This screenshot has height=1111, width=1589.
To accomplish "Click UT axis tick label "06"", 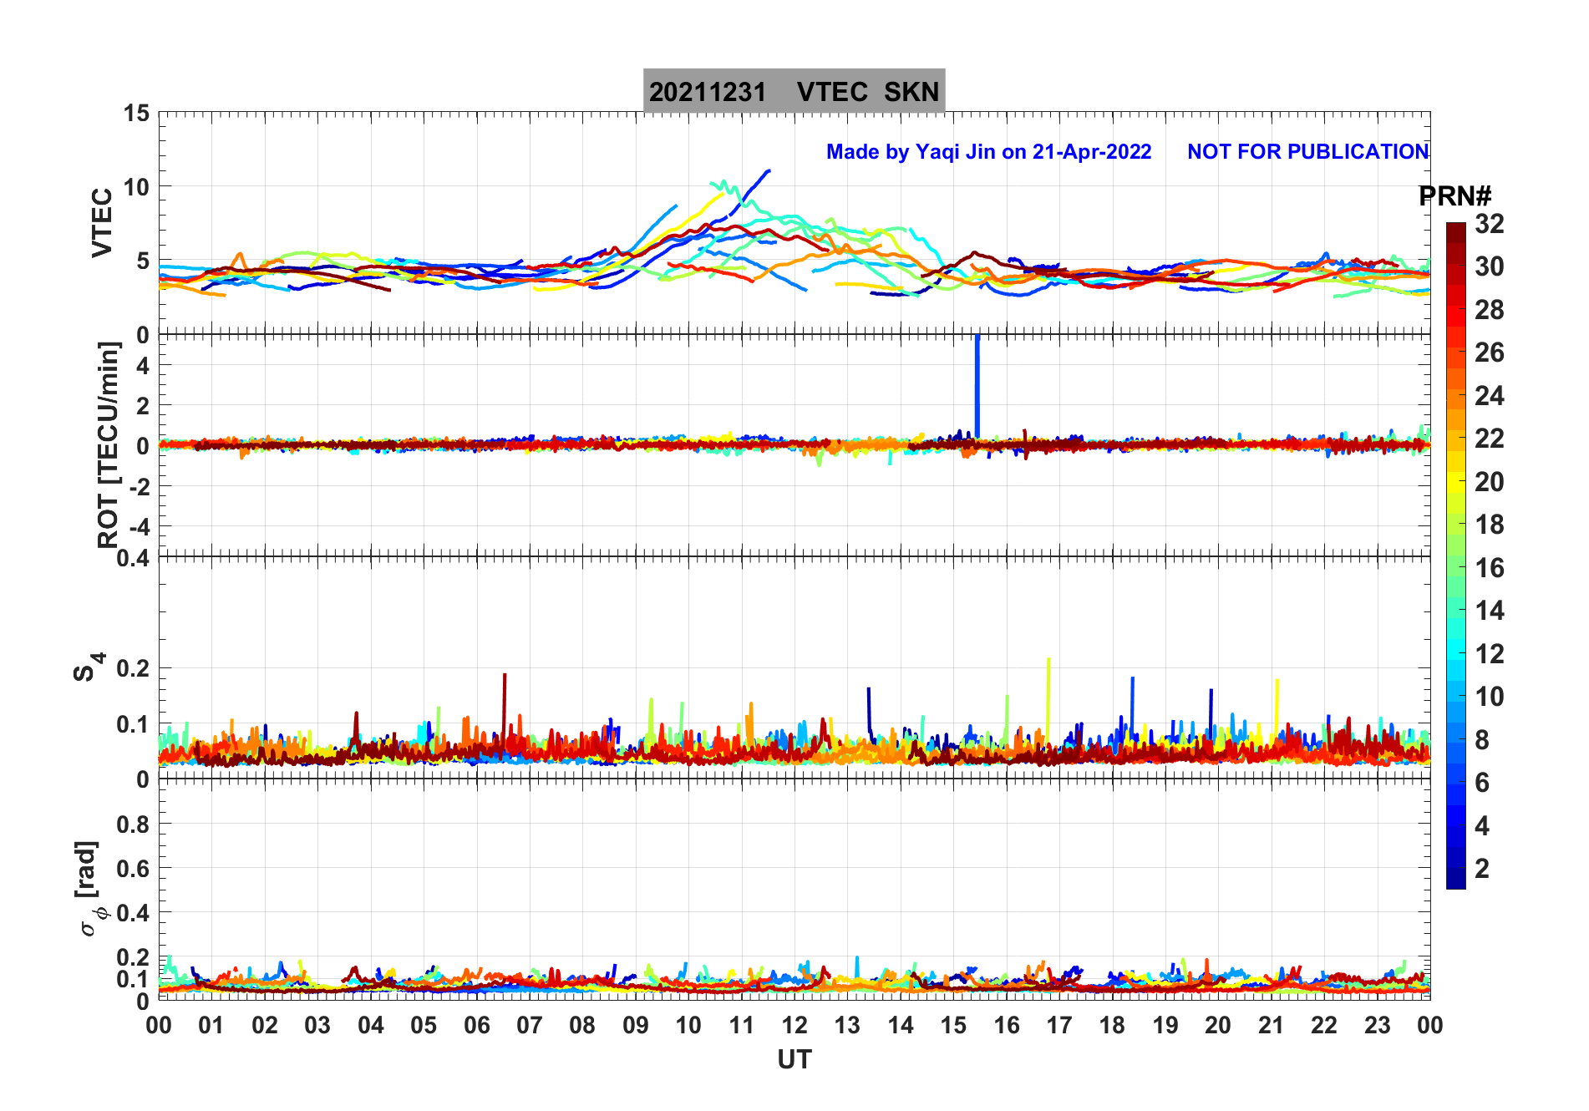I will 476,1025.
